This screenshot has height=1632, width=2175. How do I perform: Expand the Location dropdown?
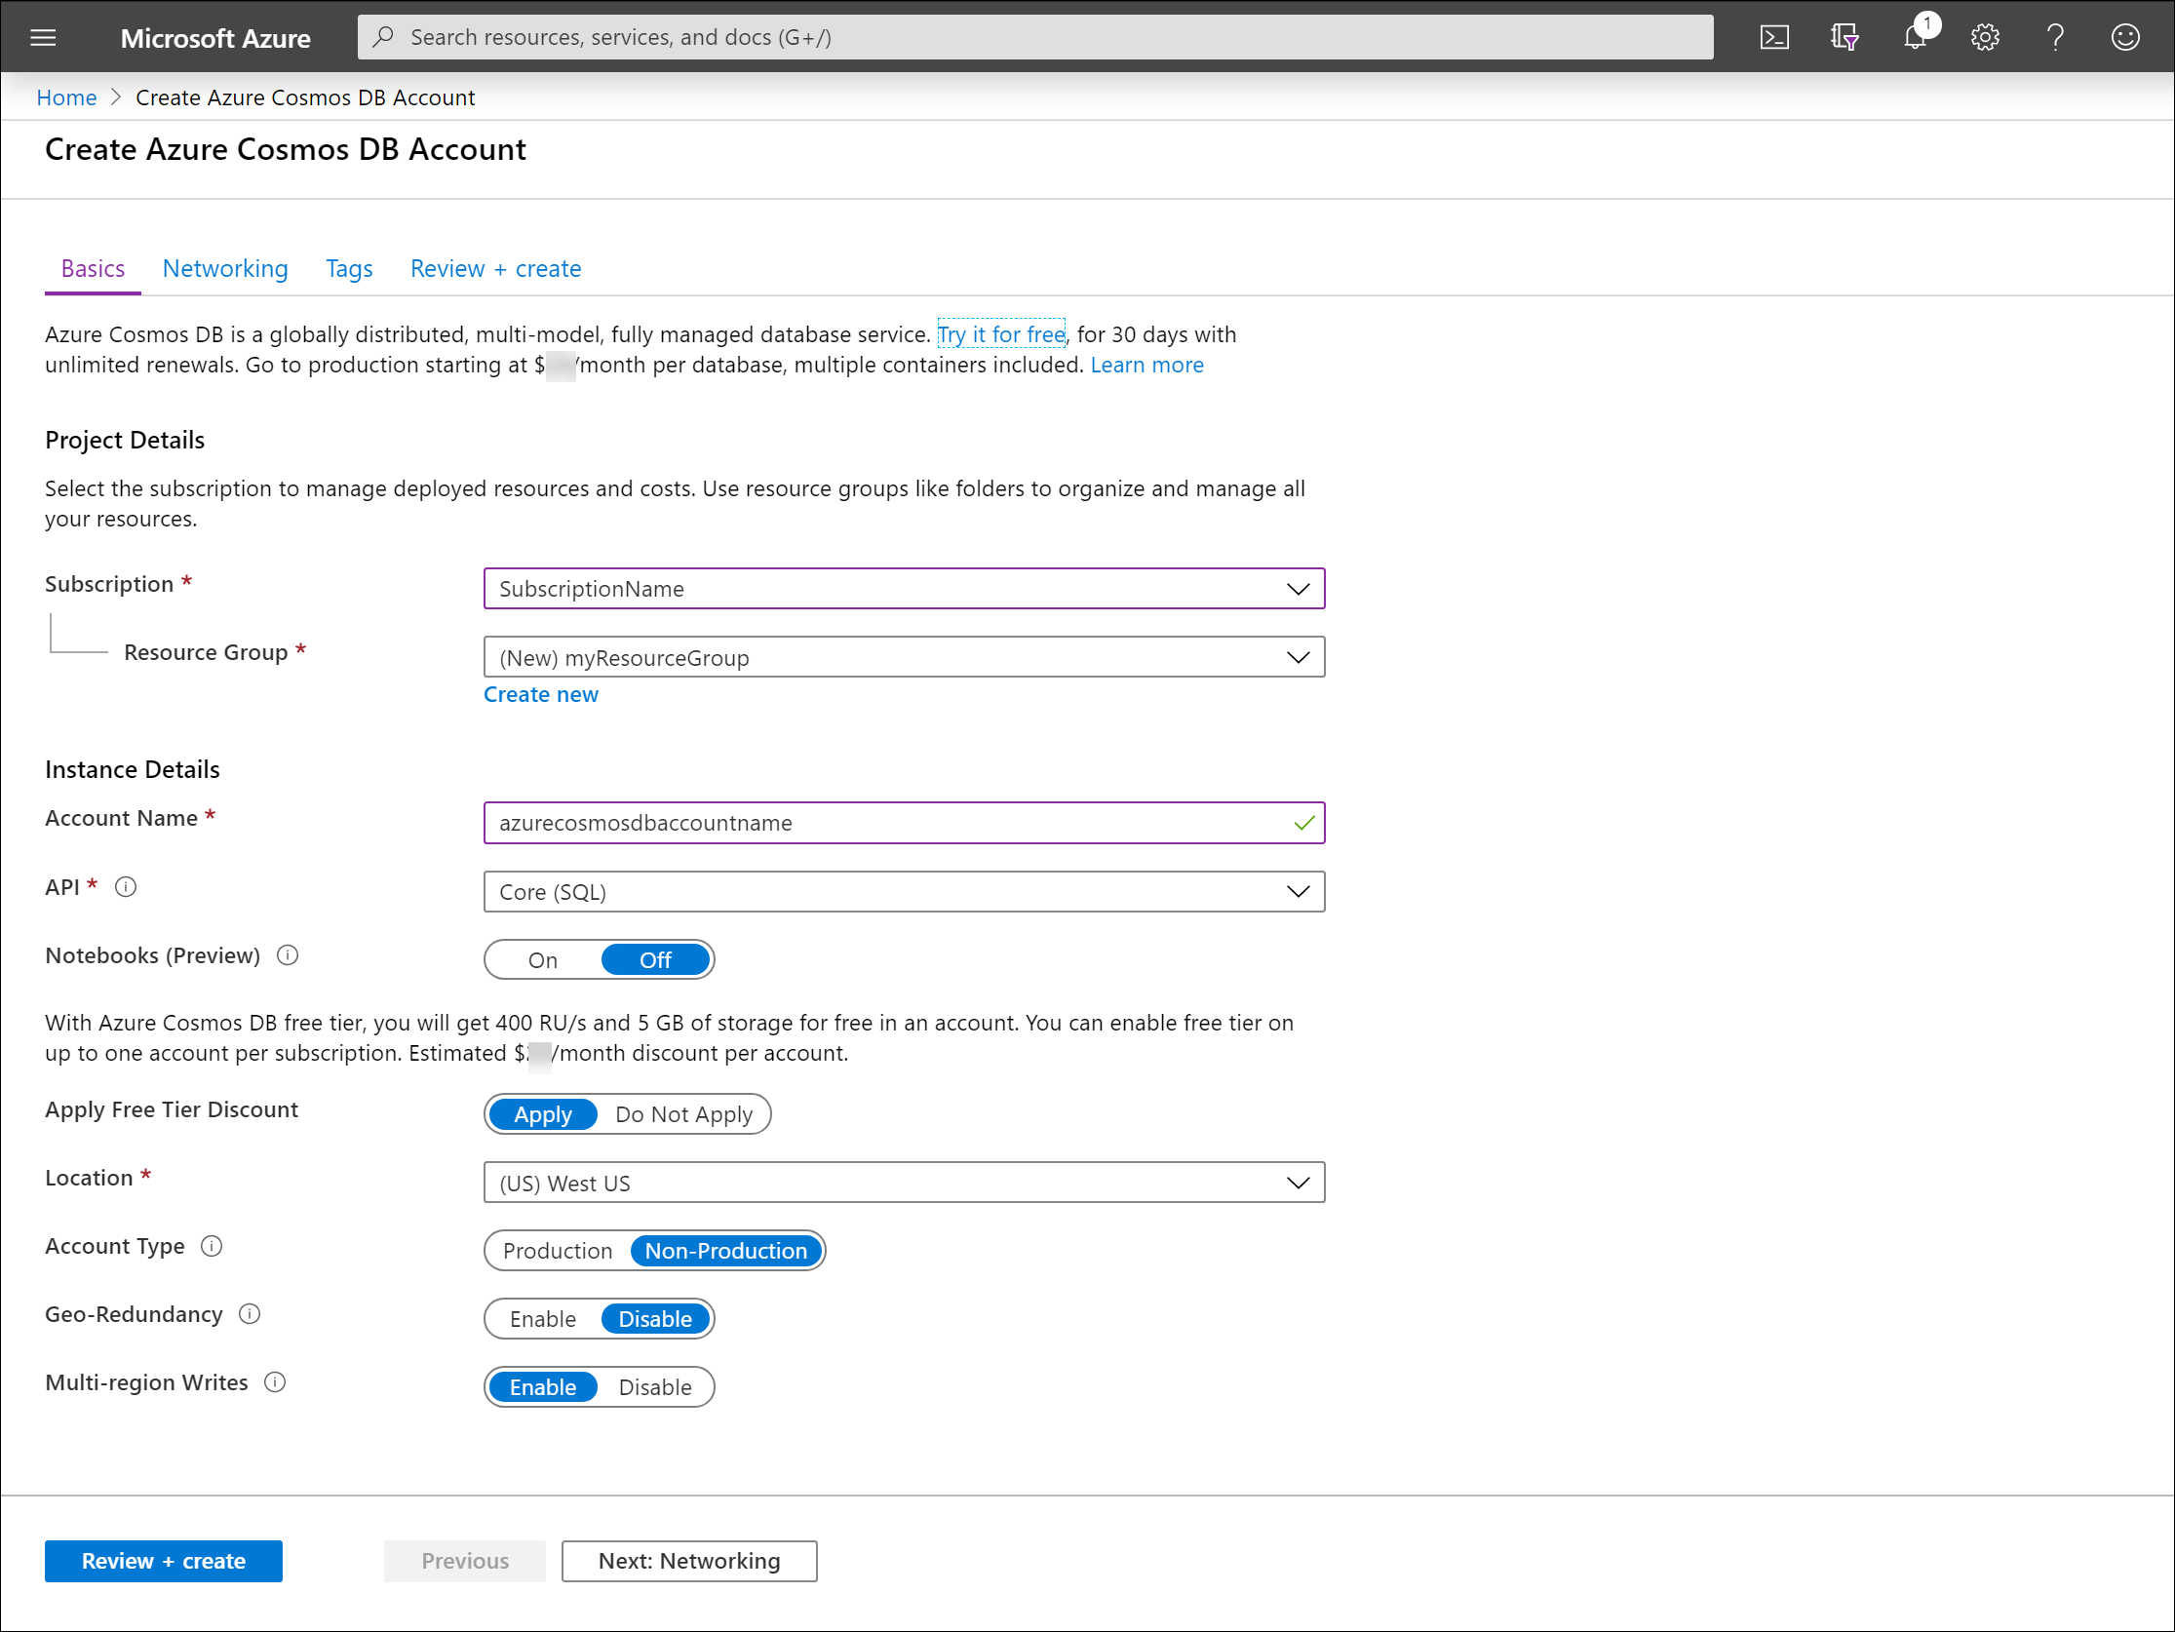(x=903, y=1183)
